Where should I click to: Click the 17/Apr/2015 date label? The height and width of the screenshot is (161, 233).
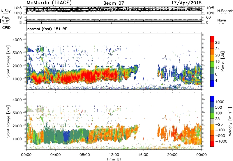[187, 3]
